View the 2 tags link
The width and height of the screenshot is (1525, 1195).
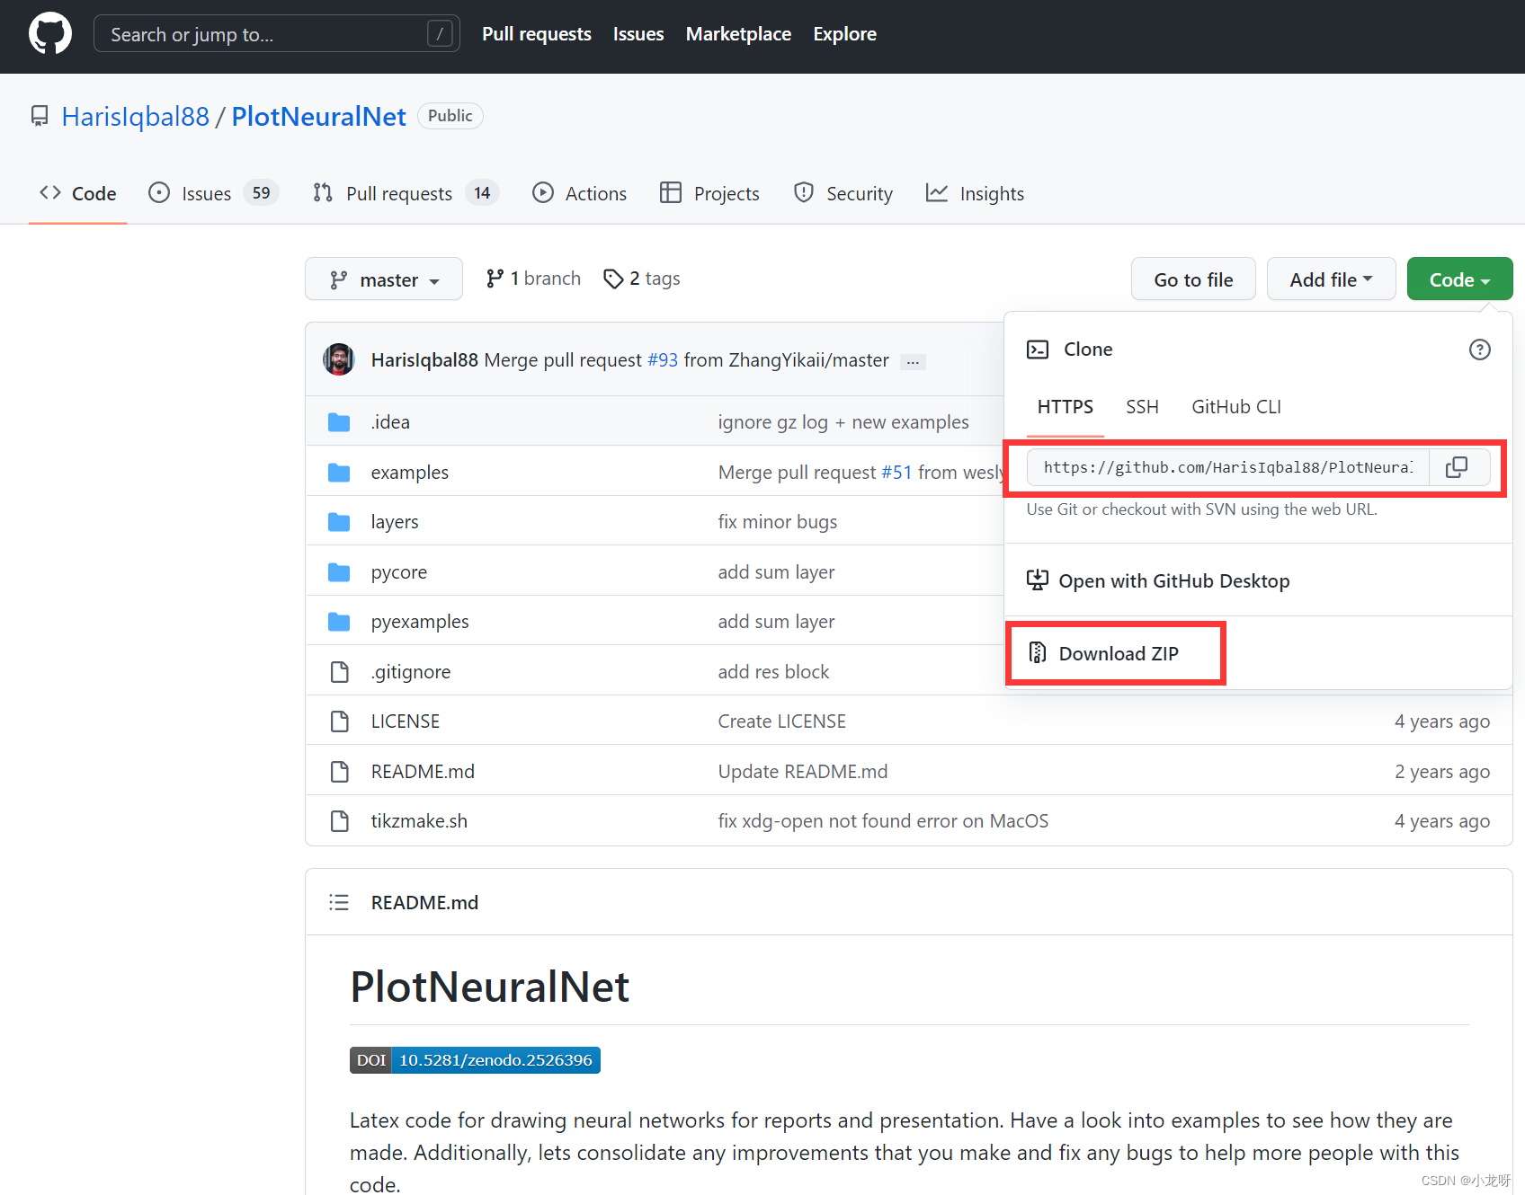[642, 279]
